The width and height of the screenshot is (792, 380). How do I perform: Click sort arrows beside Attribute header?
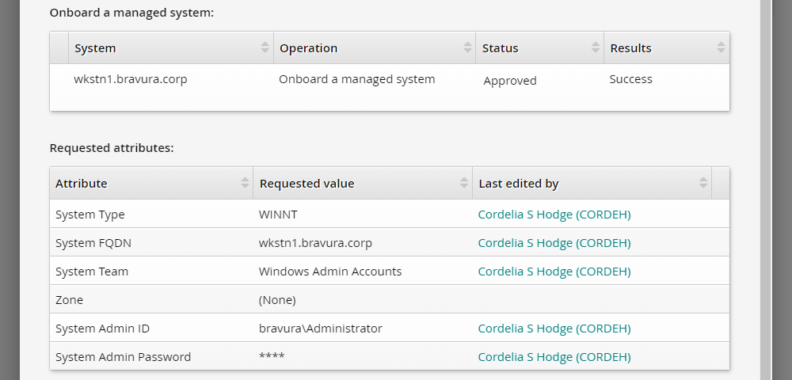(x=245, y=184)
